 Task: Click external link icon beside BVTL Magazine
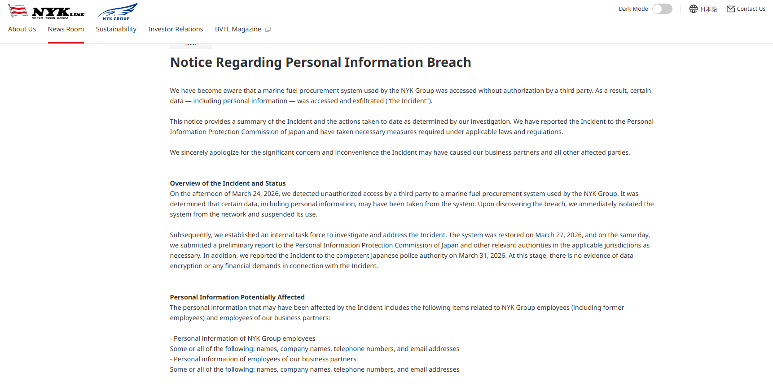268,30
